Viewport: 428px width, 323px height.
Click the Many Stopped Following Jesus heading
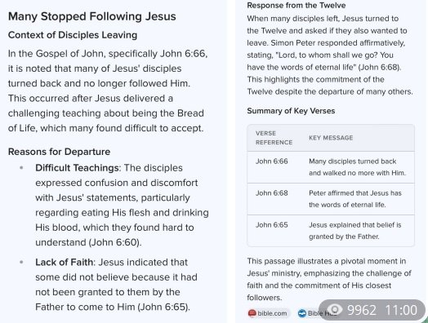(92, 16)
